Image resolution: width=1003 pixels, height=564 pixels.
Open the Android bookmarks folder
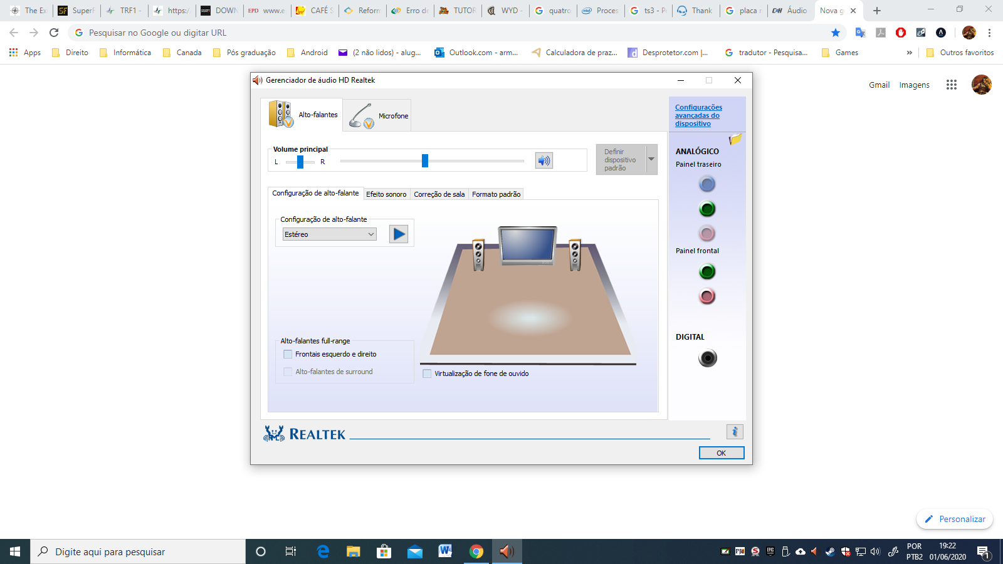click(307, 53)
